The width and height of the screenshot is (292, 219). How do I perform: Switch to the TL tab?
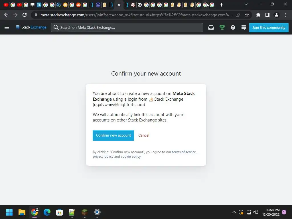[x=39, y=5]
